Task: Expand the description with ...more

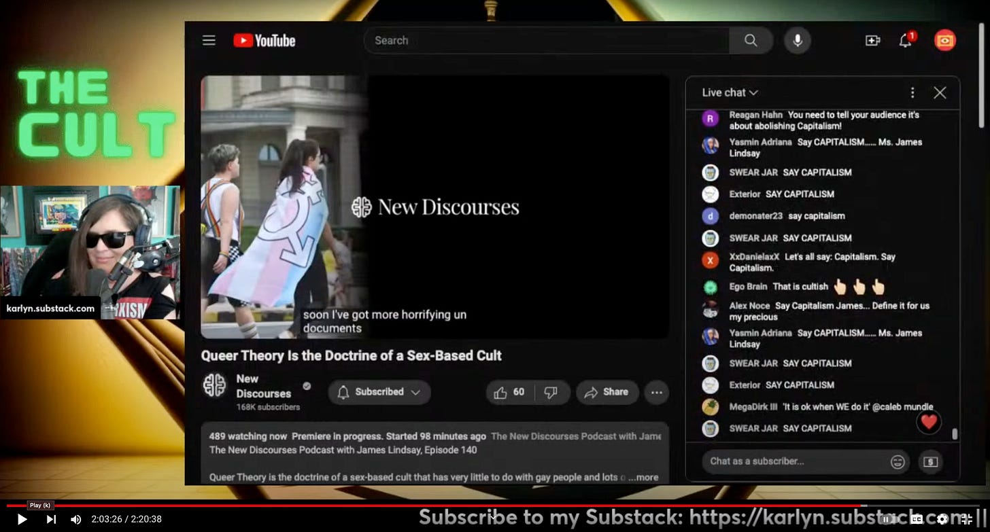Action: 643,478
